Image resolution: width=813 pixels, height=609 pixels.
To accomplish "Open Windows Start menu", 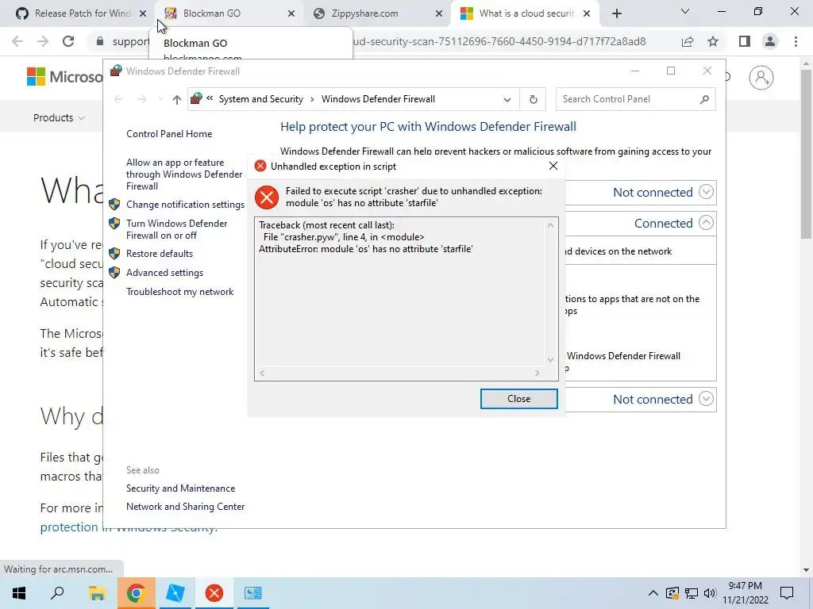I will (x=19, y=593).
